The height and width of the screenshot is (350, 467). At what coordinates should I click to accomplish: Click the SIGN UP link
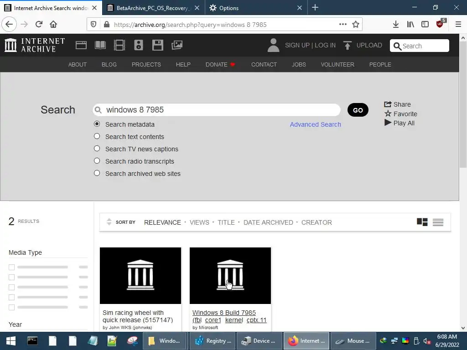(x=297, y=45)
